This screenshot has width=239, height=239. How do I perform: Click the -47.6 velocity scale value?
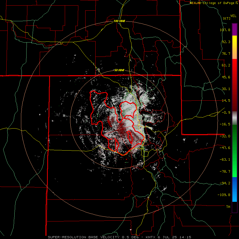point(225,148)
